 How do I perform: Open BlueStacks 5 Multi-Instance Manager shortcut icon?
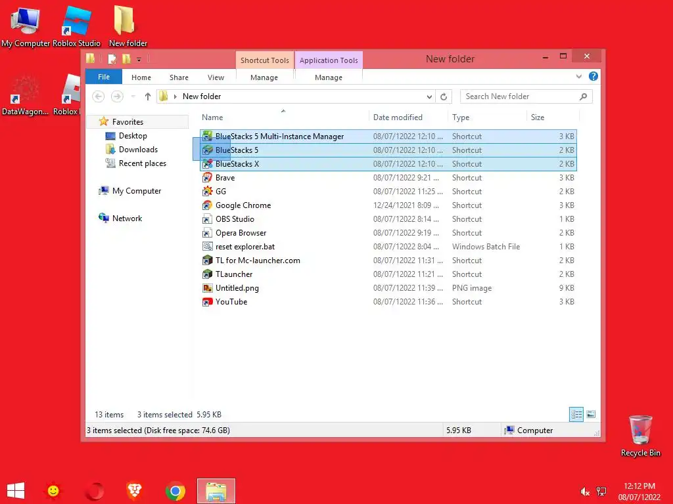click(x=207, y=136)
